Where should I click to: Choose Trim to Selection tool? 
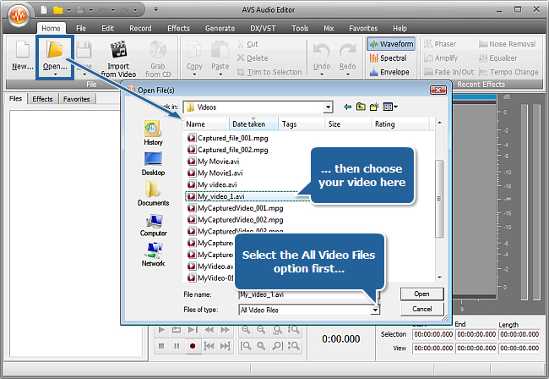(x=269, y=72)
